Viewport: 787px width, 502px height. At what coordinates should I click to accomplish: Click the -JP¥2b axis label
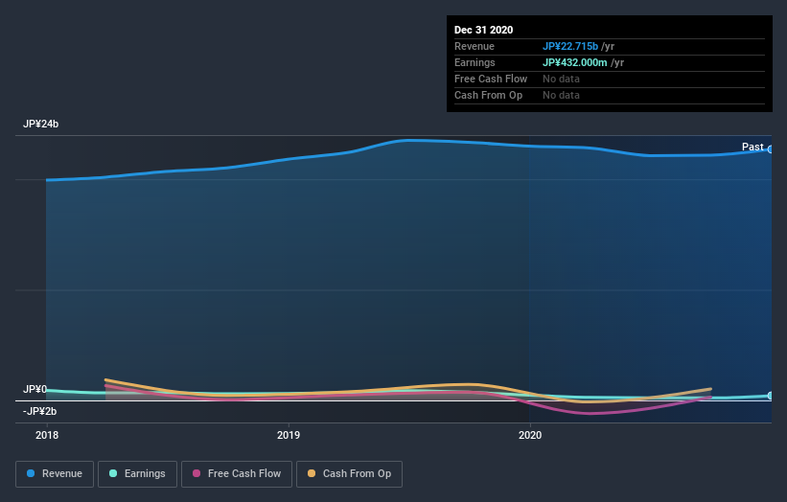pos(39,411)
